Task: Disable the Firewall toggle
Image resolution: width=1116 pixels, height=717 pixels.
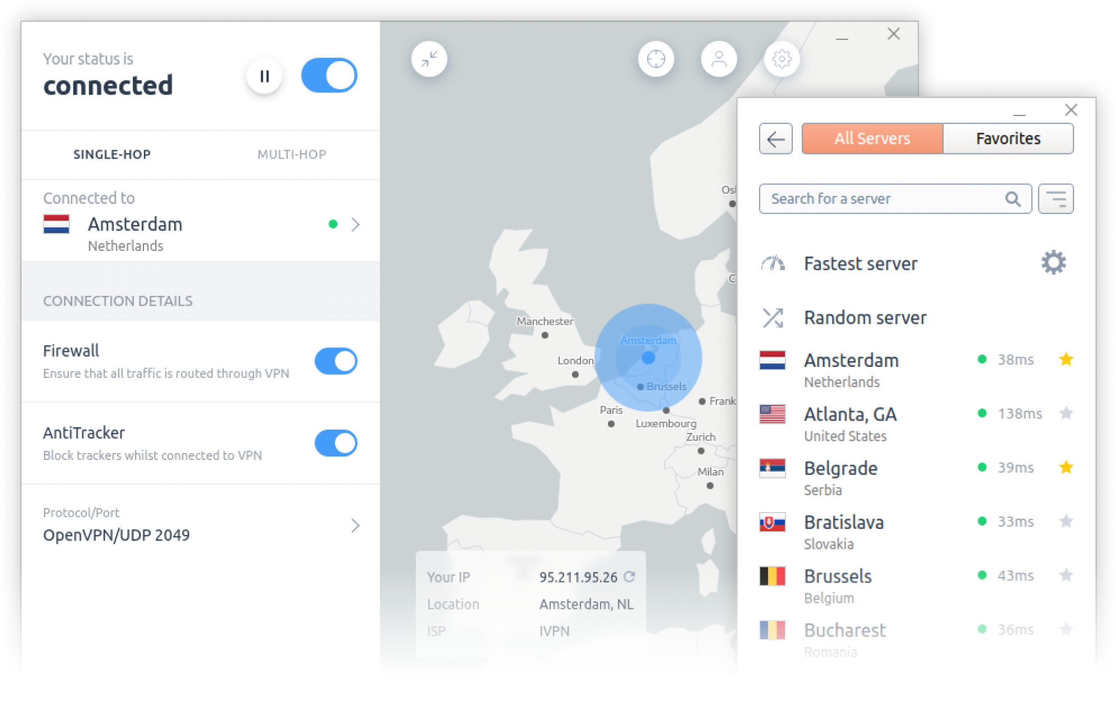Action: point(336,361)
